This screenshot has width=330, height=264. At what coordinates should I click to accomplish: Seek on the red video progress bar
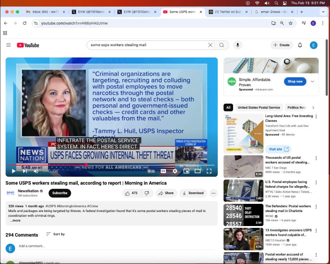click(111, 165)
